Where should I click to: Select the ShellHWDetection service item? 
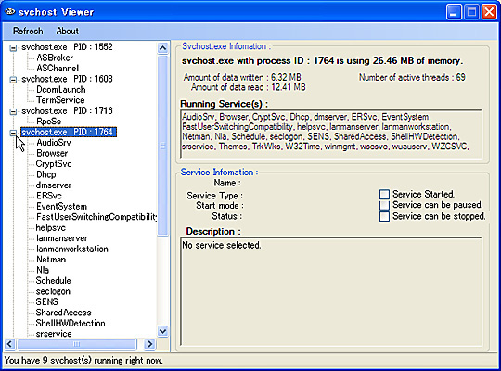click(71, 323)
